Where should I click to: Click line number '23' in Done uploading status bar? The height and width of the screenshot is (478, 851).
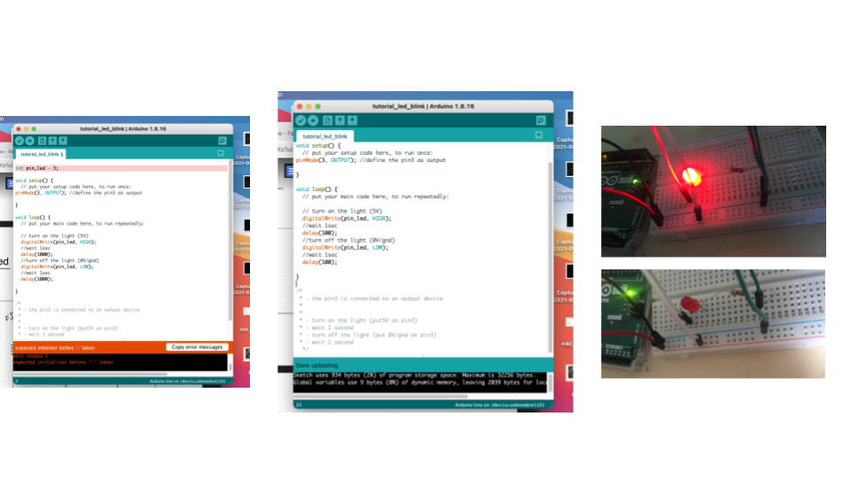pos(299,405)
